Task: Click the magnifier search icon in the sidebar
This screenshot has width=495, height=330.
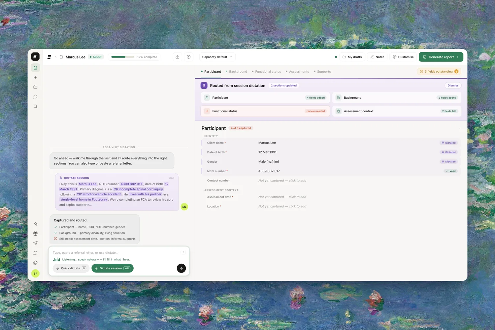Action: click(x=35, y=107)
